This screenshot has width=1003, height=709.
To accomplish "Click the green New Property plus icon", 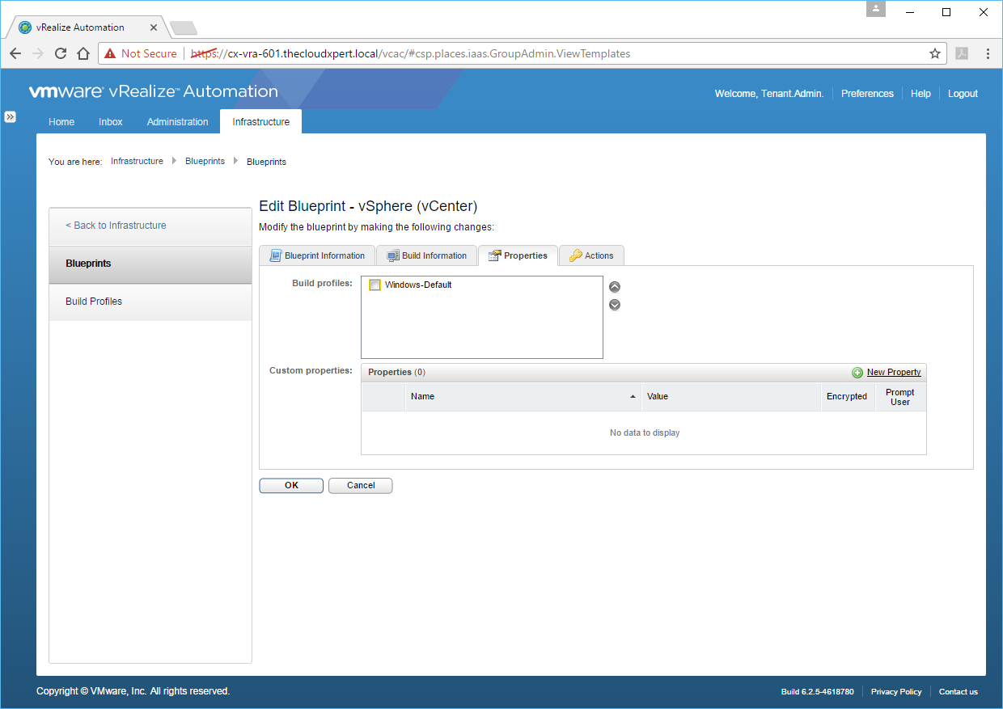I will coord(857,373).
